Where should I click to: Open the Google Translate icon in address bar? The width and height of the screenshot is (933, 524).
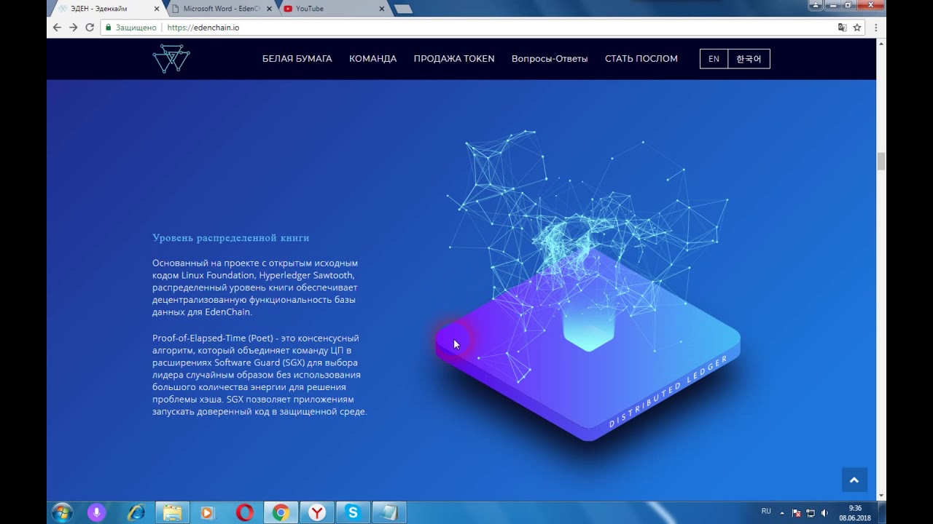coord(843,28)
